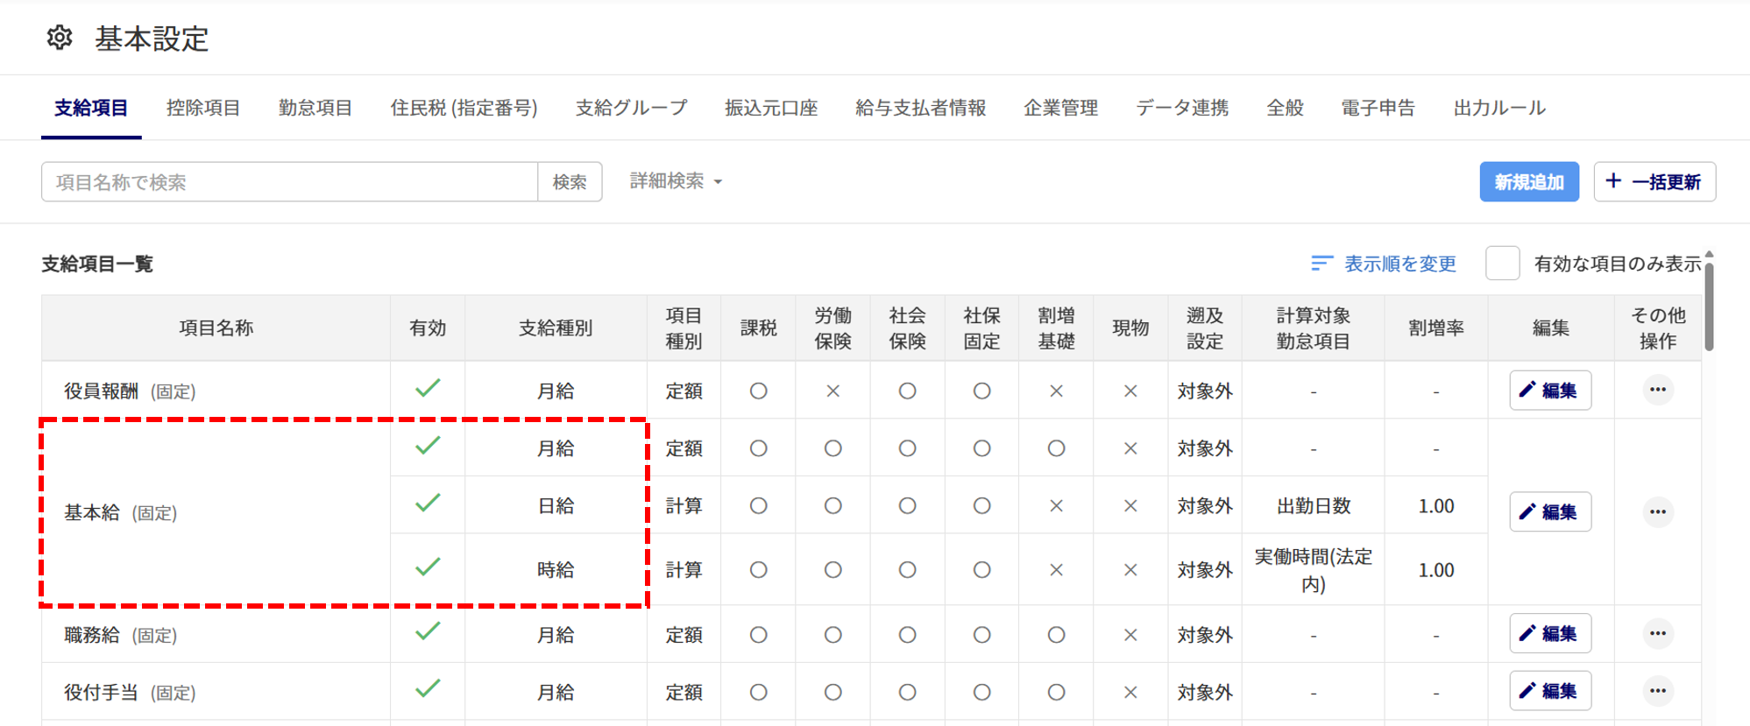Image resolution: width=1750 pixels, height=726 pixels.
Task: Expand the 詳細検索 dropdown
Action: (676, 181)
